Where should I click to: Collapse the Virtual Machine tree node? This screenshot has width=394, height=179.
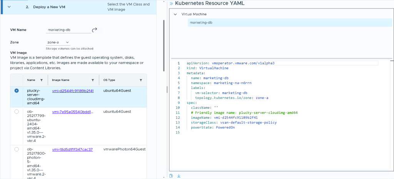[x=175, y=14]
